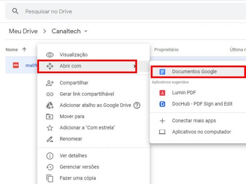Image resolution: width=246 pixels, height=184 pixels.
Task: Click the info circle icon for Ver detalhes
Action: click(50, 156)
